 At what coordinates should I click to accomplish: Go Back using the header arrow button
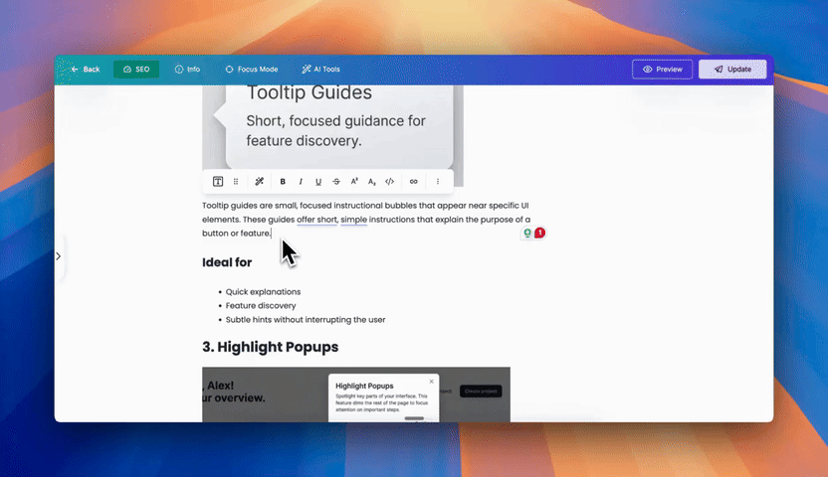(85, 69)
